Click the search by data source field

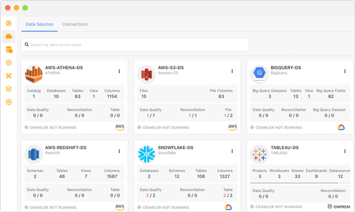pyautogui.click(x=135, y=44)
